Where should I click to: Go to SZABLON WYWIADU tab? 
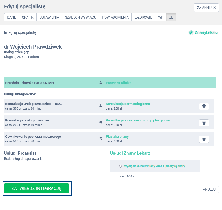pos(81,17)
